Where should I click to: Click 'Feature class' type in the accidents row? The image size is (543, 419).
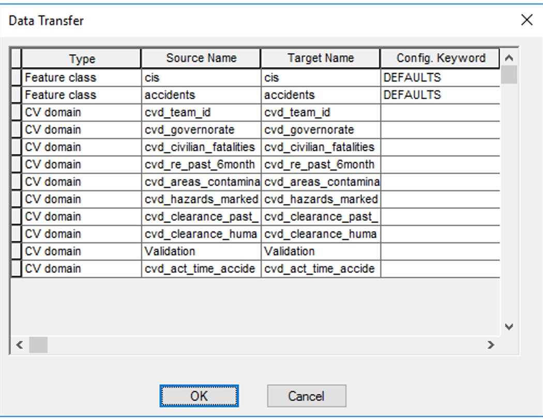pyautogui.click(x=81, y=95)
